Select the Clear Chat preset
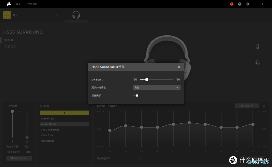The width and height of the screenshot is (272, 167). point(47,135)
